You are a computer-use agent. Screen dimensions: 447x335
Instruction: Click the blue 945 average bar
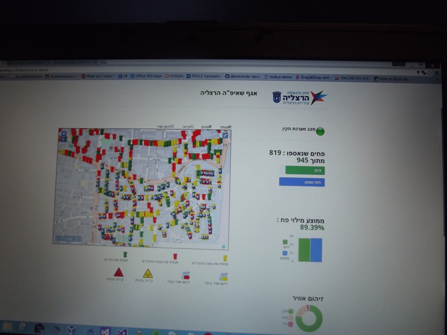(302, 182)
